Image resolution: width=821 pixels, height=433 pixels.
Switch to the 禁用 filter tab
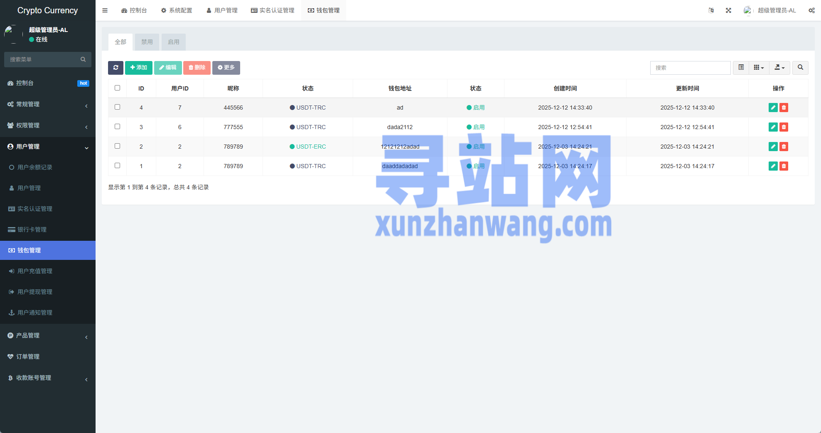[x=147, y=42]
